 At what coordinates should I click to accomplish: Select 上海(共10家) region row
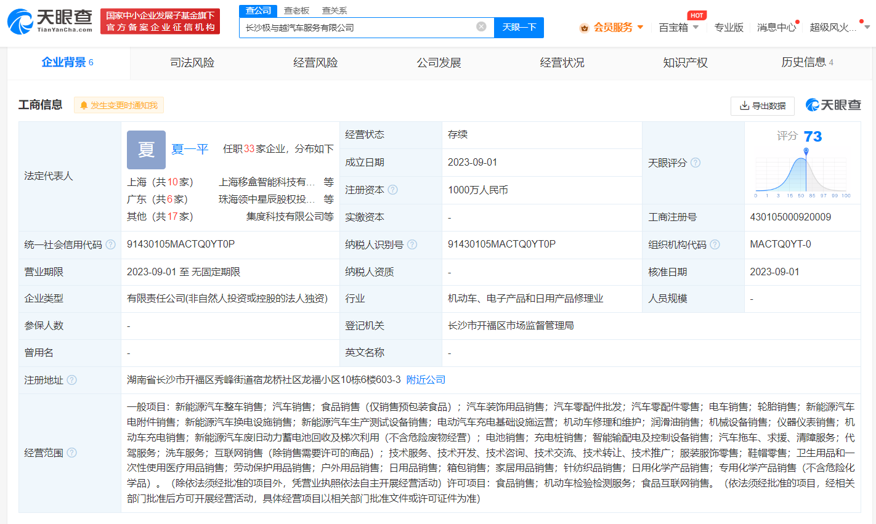tap(160, 182)
